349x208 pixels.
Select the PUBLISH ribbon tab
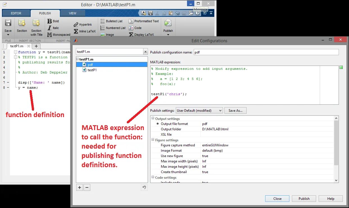tap(45, 13)
